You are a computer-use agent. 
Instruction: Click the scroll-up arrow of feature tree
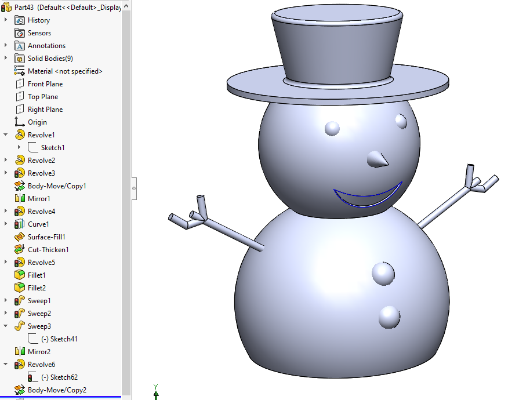coord(126,6)
